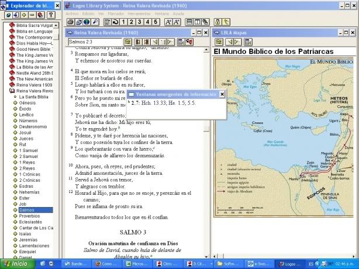Open the Archivo menu
359x269 pixels.
click(72, 13)
